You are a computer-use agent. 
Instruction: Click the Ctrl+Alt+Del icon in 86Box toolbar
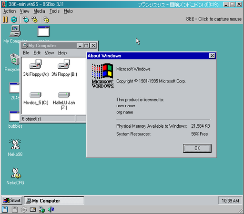point(26,20)
